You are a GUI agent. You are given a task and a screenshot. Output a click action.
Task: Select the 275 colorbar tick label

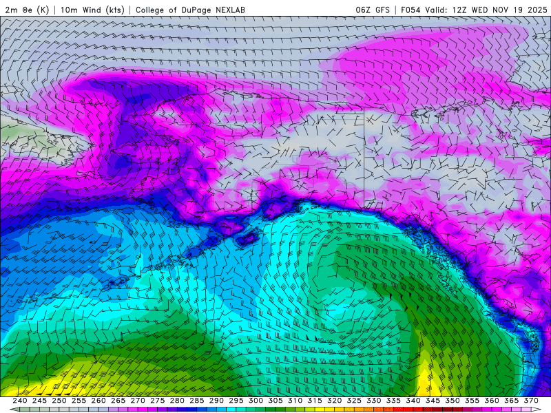pyautogui.click(x=158, y=401)
